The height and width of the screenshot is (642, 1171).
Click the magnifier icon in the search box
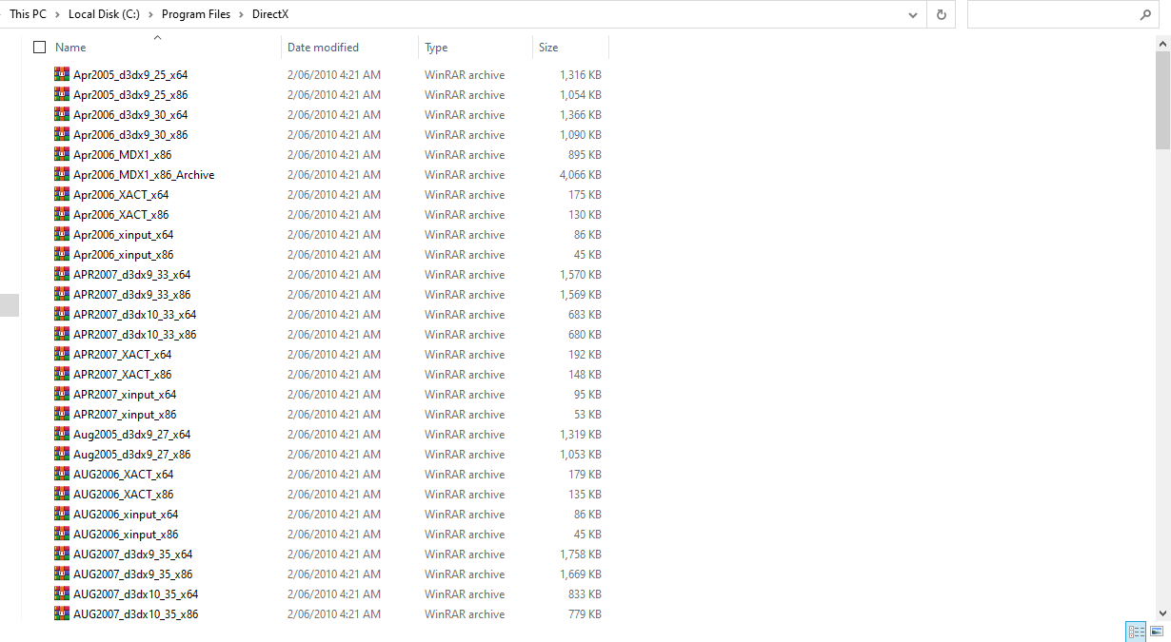(x=1145, y=15)
